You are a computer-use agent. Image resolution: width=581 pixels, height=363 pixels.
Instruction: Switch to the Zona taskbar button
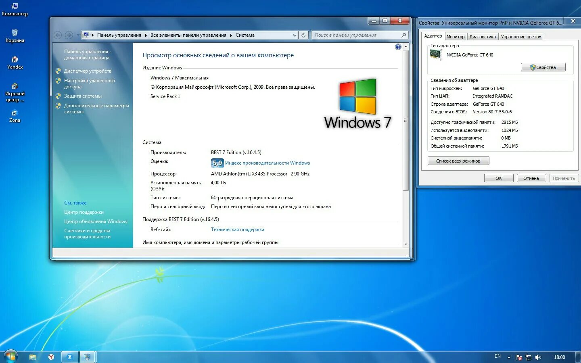69,357
